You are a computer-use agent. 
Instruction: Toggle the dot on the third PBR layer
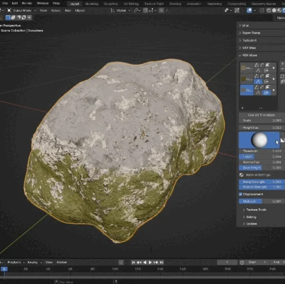[274, 90]
